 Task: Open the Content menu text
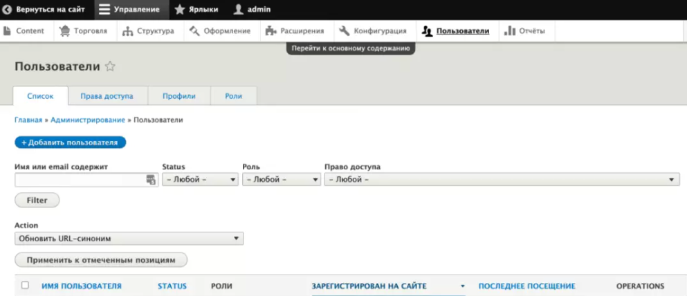tap(30, 31)
